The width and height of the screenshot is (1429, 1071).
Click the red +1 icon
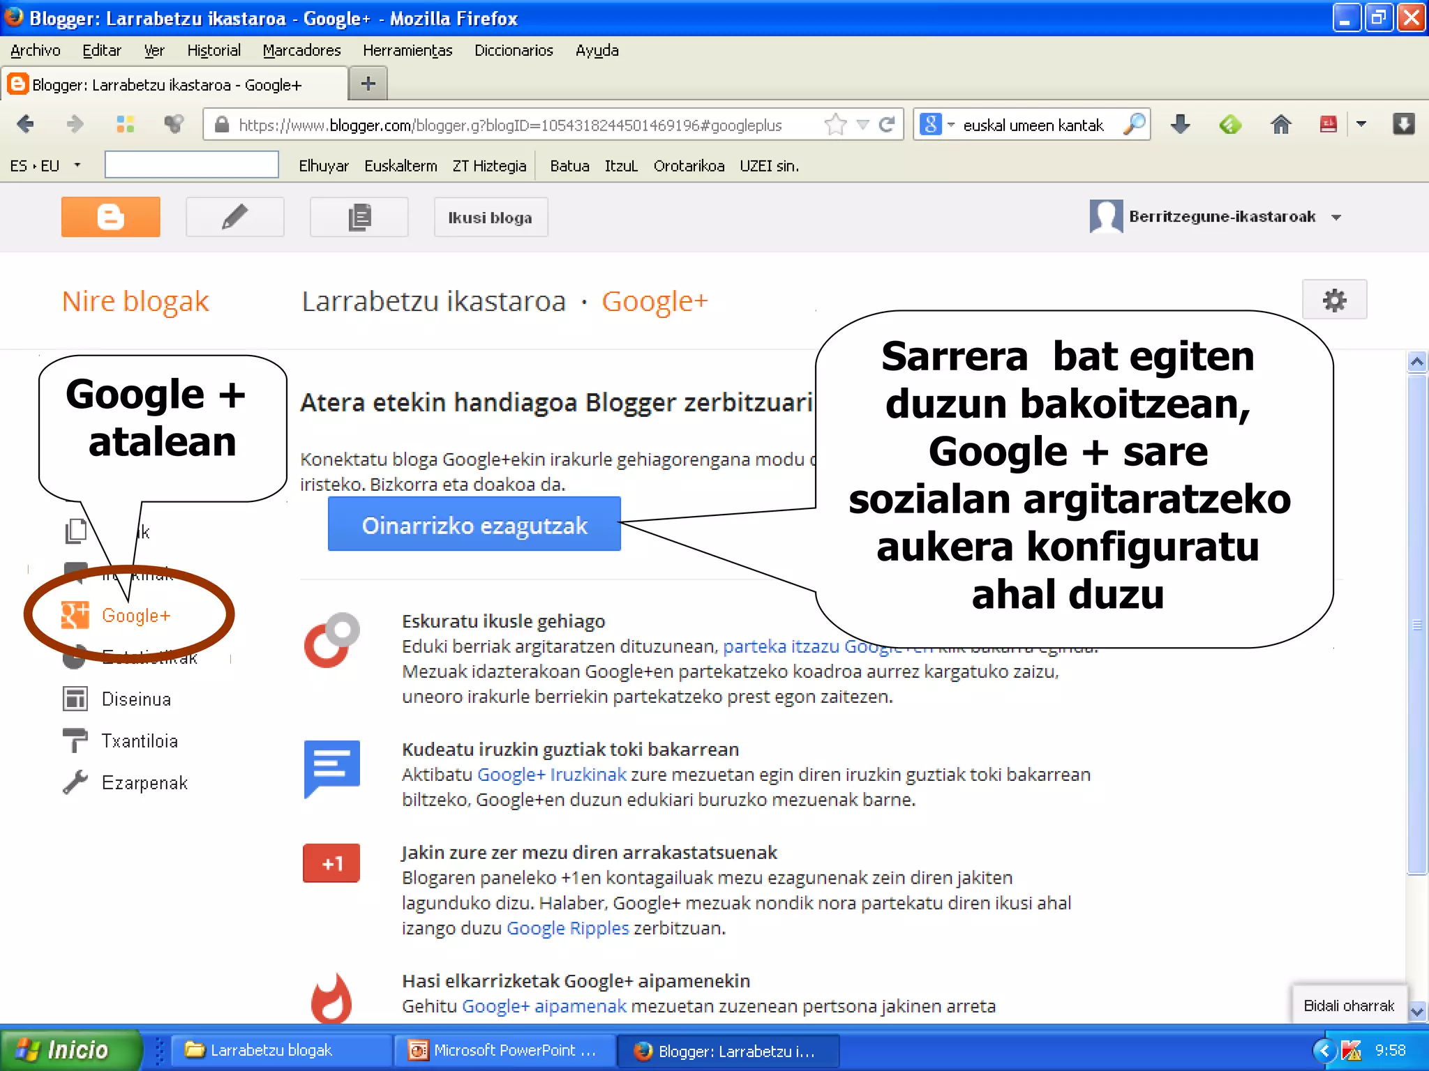coord(331,863)
